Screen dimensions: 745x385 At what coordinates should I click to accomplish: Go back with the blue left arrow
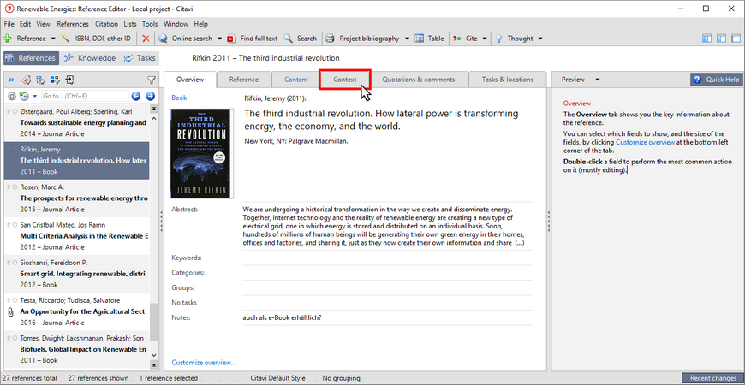[136, 97]
